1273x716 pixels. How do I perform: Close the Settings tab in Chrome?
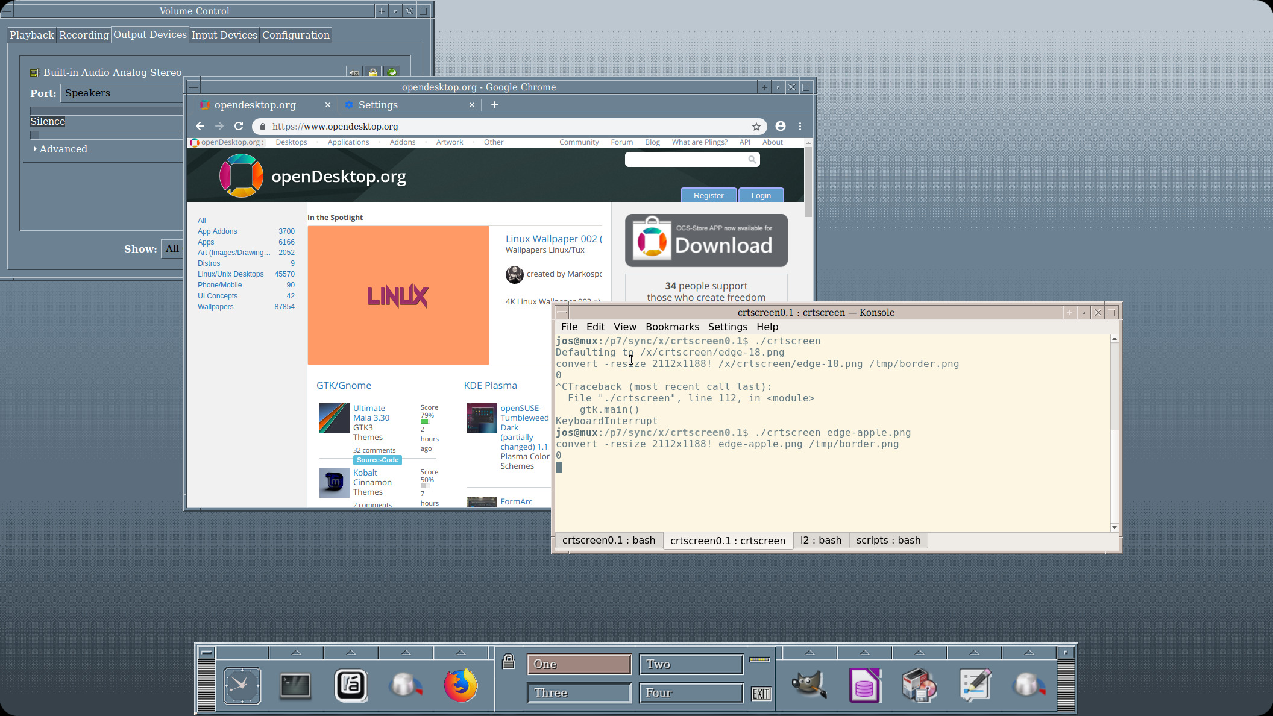click(472, 105)
